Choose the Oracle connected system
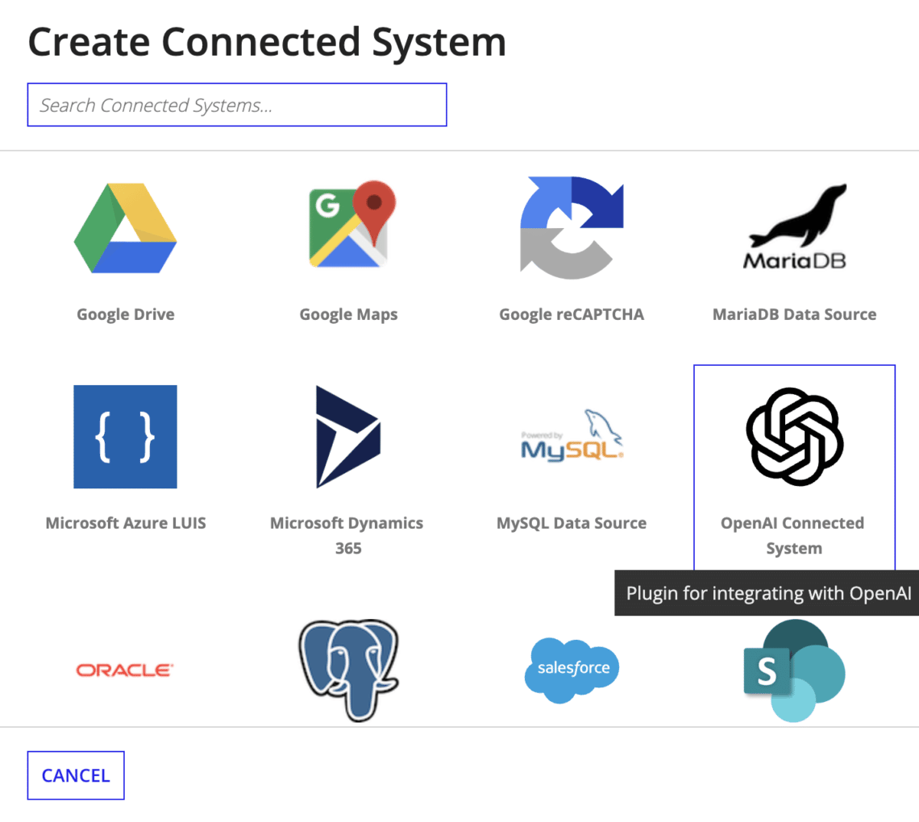 point(125,669)
